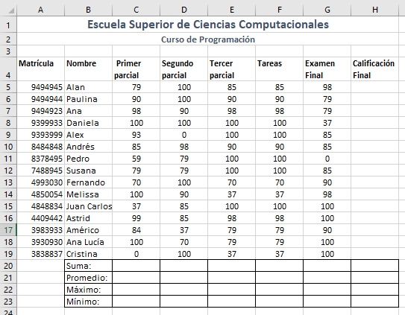The height and width of the screenshot is (315, 405).
Task: Select the Calificación Final header cell
Action: [374, 69]
